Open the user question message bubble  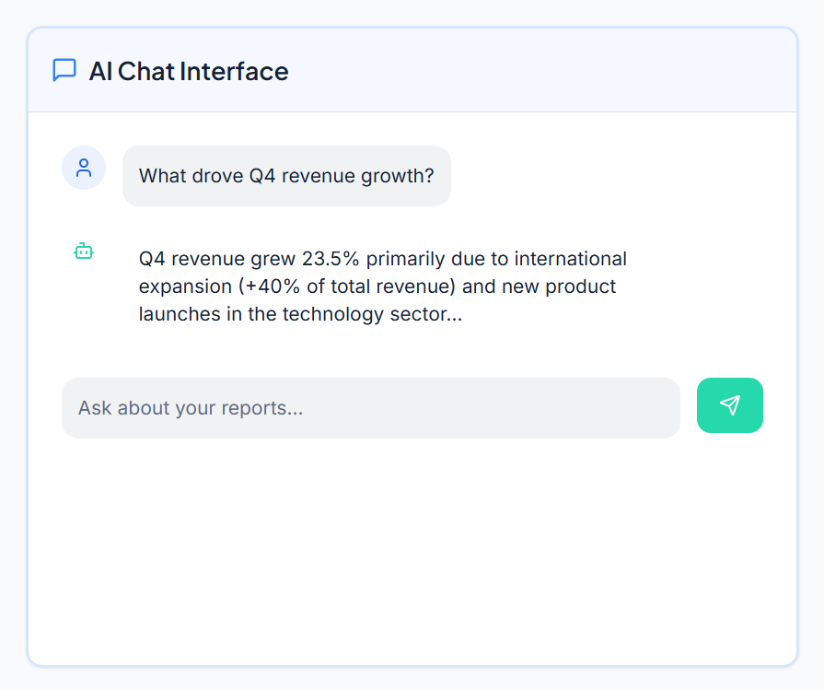pos(286,175)
